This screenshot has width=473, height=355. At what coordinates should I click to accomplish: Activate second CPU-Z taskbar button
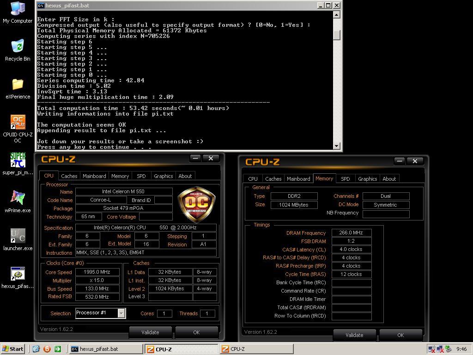click(256, 349)
